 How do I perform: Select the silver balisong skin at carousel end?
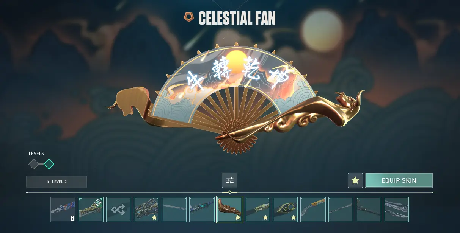pyautogui.click(x=396, y=210)
